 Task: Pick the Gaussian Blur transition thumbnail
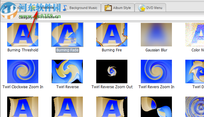coord(156,35)
